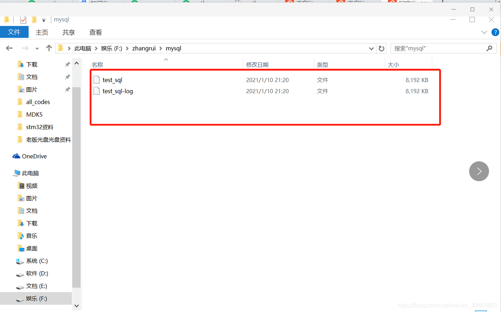Unpin 下载 from Quick Access
Image resolution: width=501 pixels, height=312 pixels.
[x=67, y=64]
